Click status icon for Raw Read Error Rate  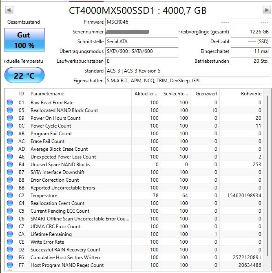pyautogui.click(x=10, y=102)
